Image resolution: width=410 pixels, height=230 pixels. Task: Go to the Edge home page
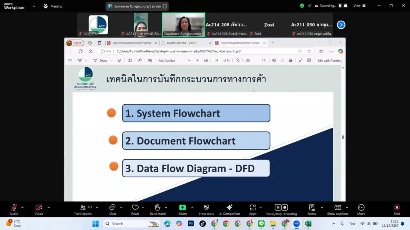pos(90,52)
